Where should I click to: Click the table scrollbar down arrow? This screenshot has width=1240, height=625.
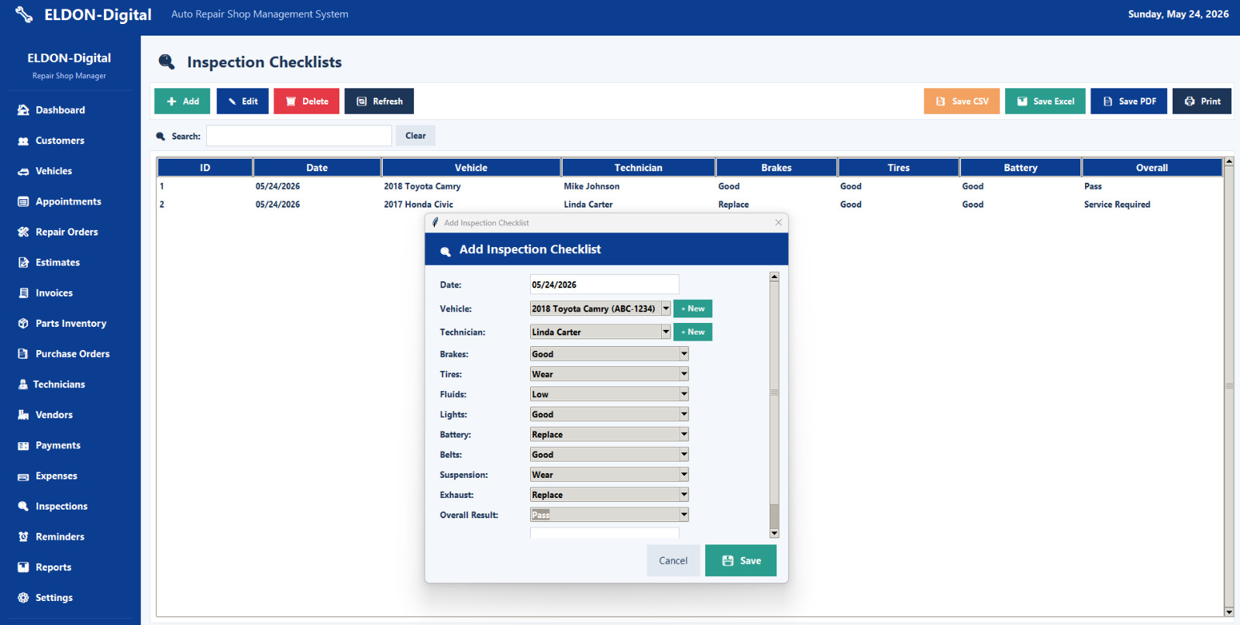tap(1228, 612)
